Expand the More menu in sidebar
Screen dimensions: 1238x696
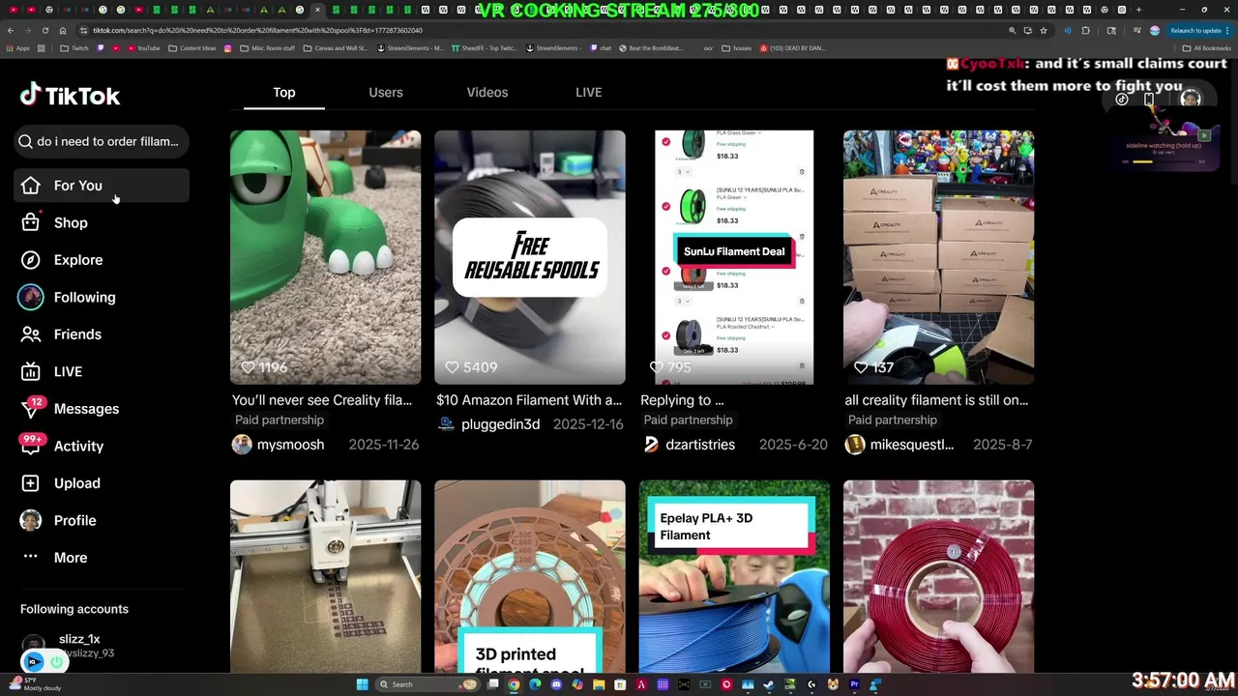[101, 558]
